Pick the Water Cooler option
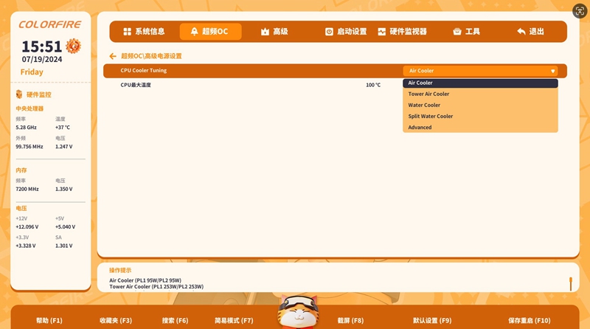Image resolution: width=590 pixels, height=329 pixels. pos(424,105)
